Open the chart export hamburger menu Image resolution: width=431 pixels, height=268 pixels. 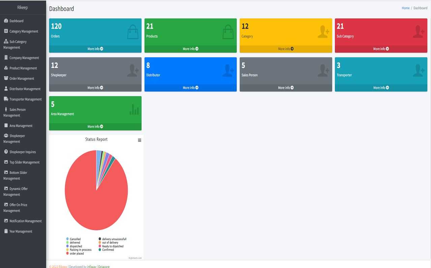pos(140,140)
